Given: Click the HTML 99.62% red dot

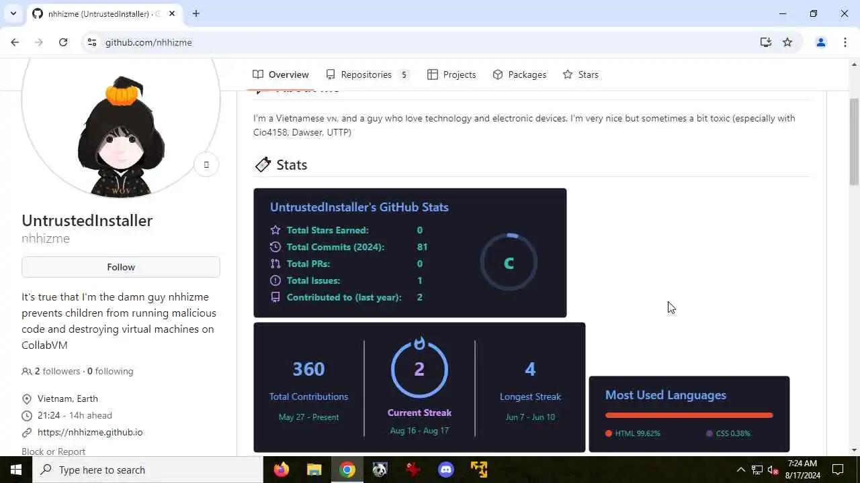Looking at the screenshot, I should (x=609, y=433).
